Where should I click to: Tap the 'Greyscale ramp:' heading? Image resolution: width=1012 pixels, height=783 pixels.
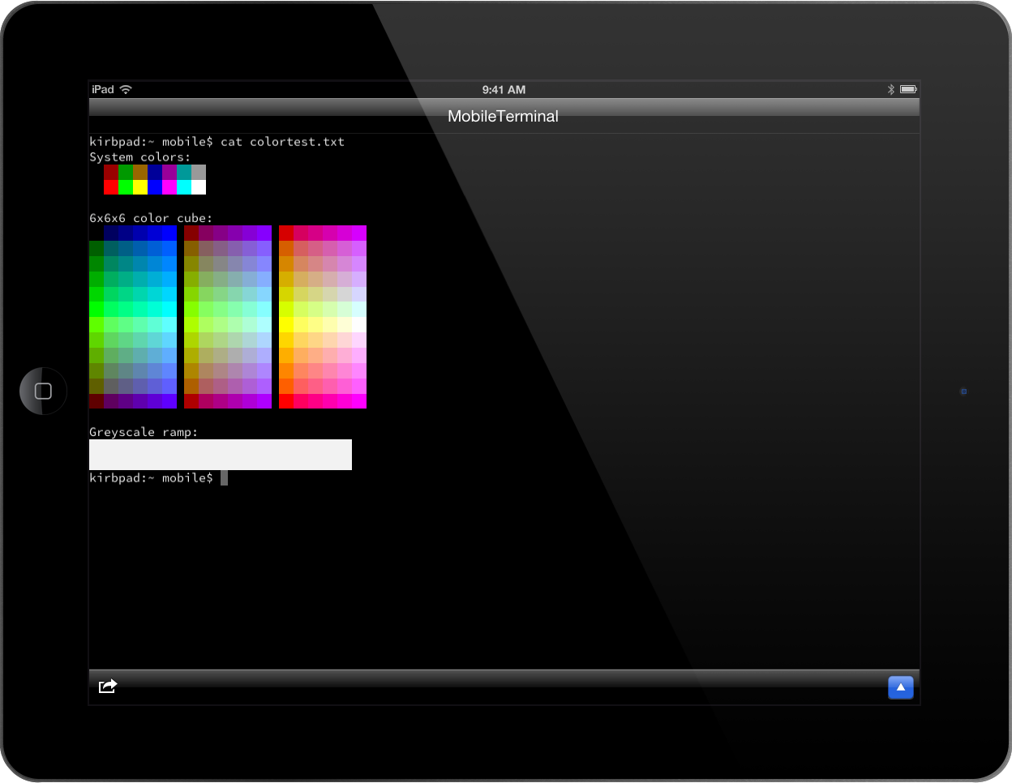click(x=144, y=432)
